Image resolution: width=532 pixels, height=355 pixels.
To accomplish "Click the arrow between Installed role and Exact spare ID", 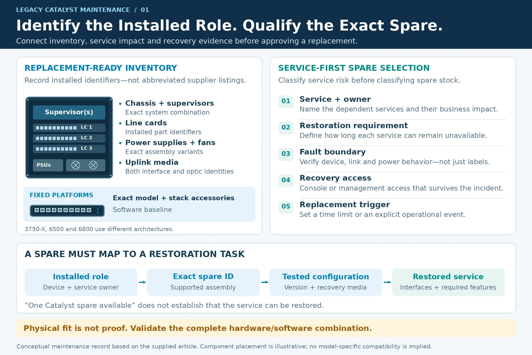I will click(x=142, y=282).
